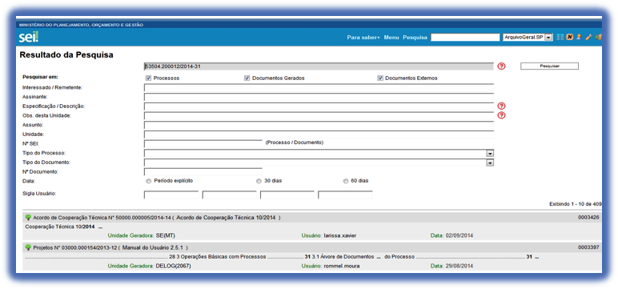Click help icon beside Obs. desta Unidade

(501, 115)
